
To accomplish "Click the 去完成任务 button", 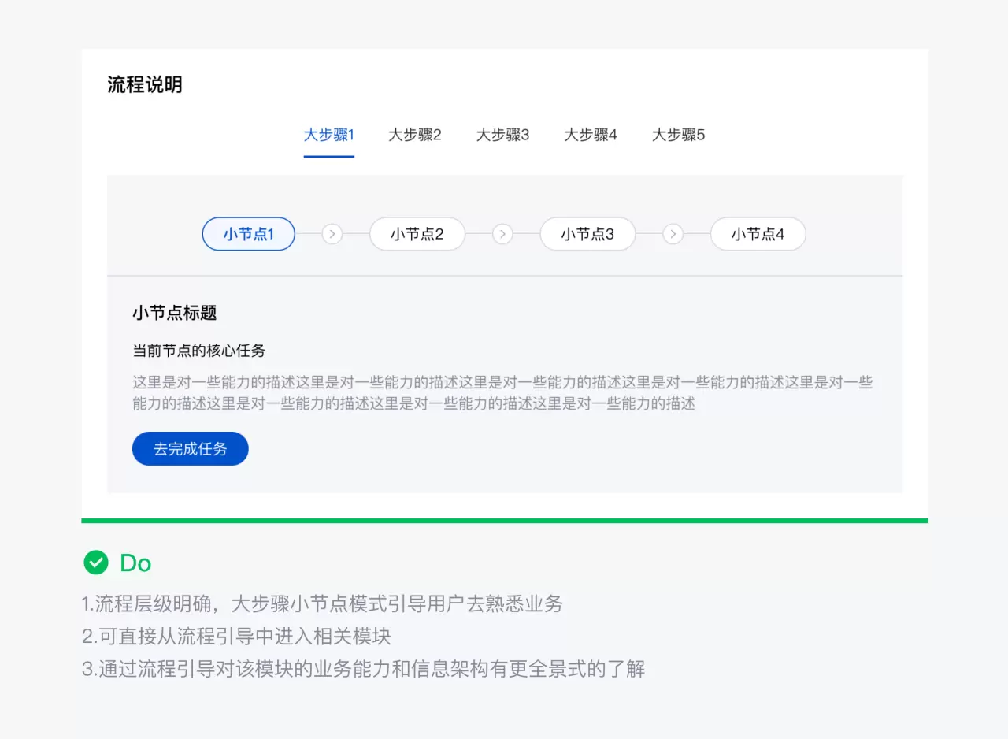I will tap(191, 448).
